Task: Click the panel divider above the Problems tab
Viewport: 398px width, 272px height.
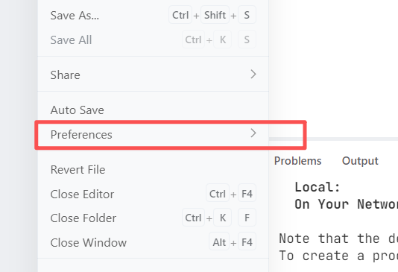Action: 333,139
